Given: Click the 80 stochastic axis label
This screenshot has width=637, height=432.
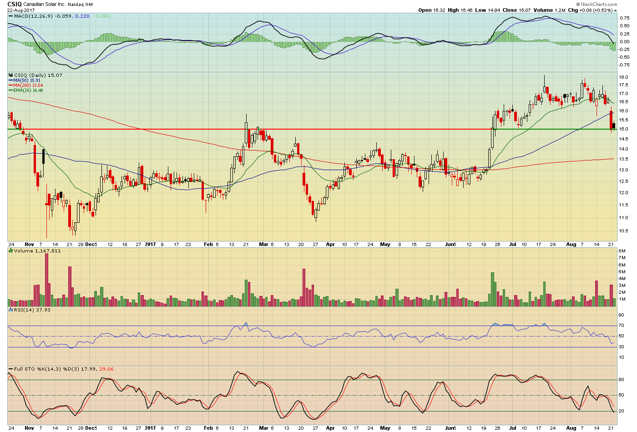Looking at the screenshot, I should [621, 379].
